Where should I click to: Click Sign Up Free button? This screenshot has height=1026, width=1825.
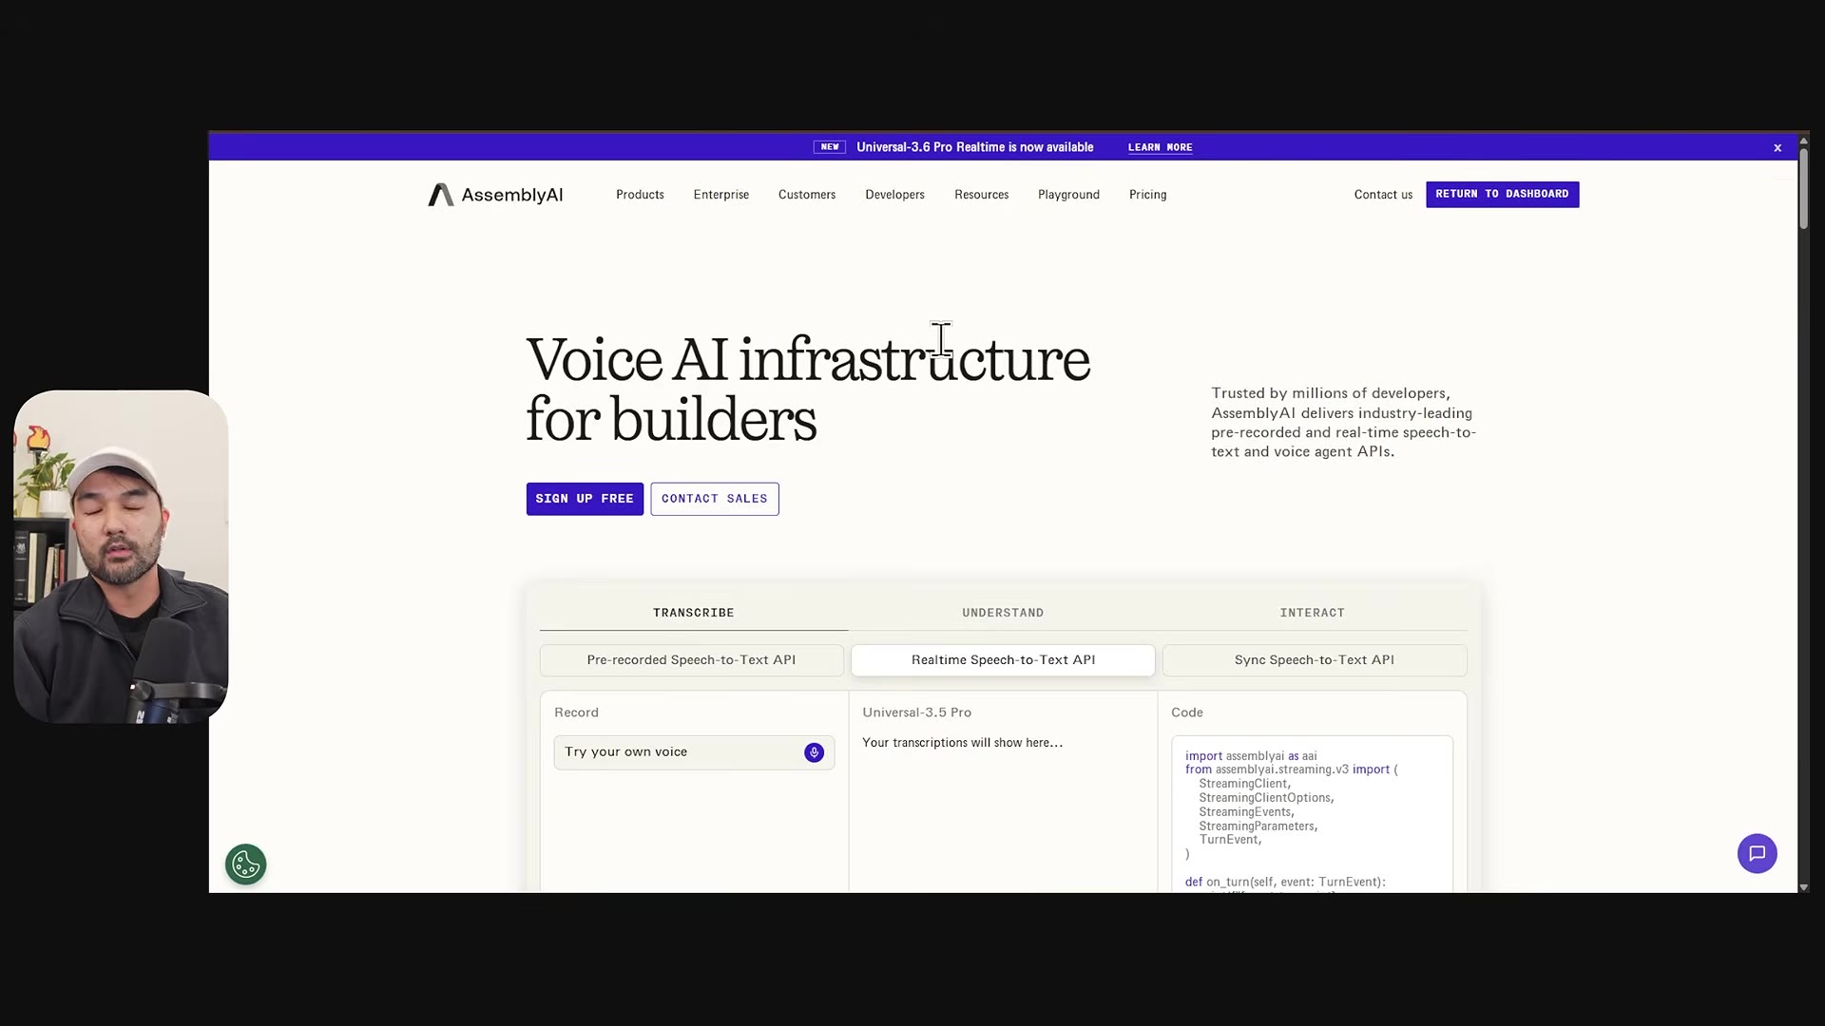click(x=585, y=499)
